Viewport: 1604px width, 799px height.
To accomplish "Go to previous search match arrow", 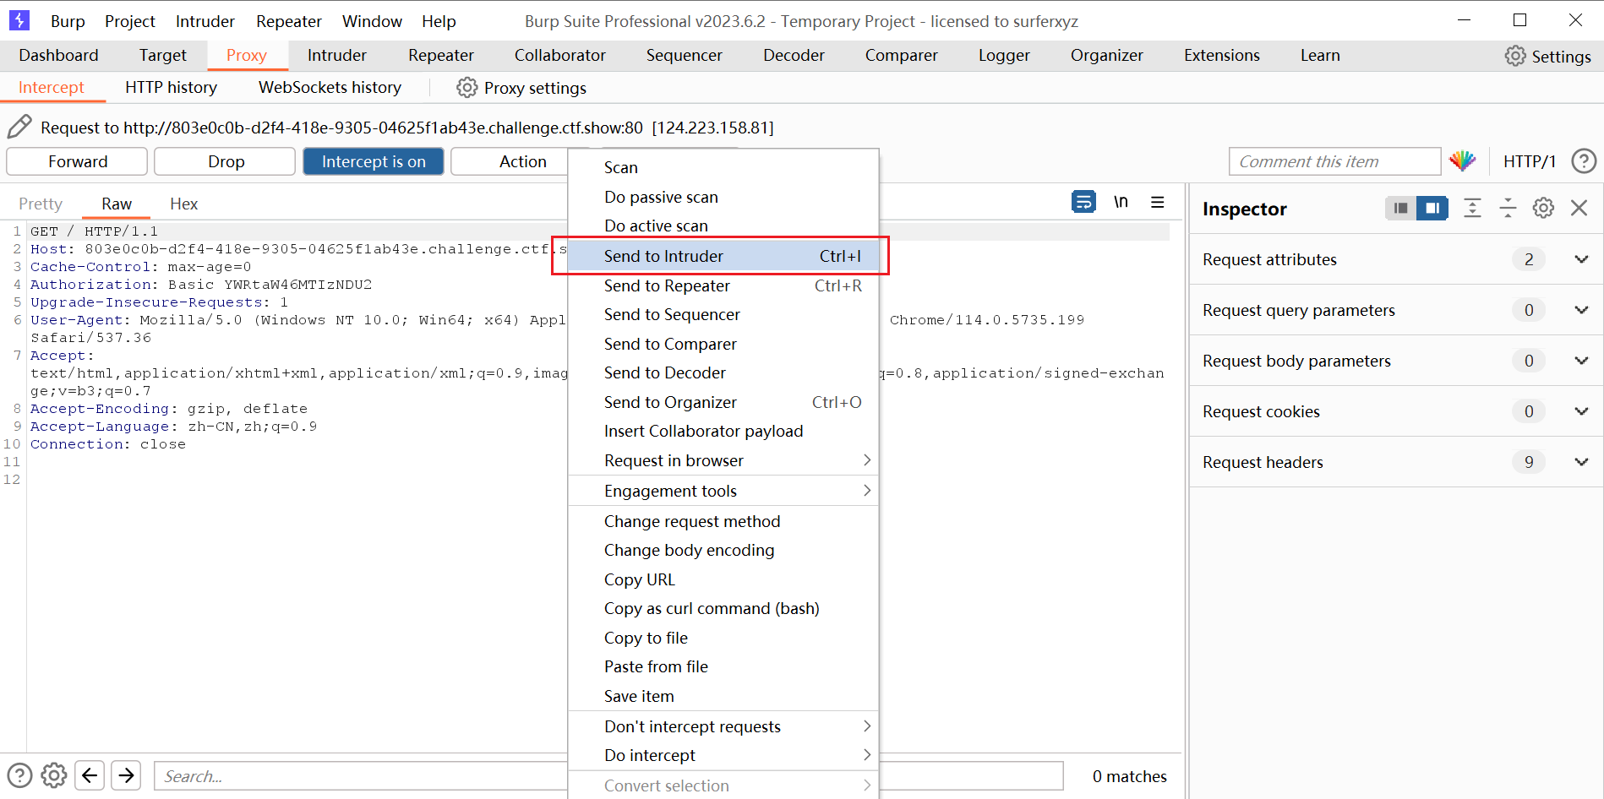I will tap(90, 775).
